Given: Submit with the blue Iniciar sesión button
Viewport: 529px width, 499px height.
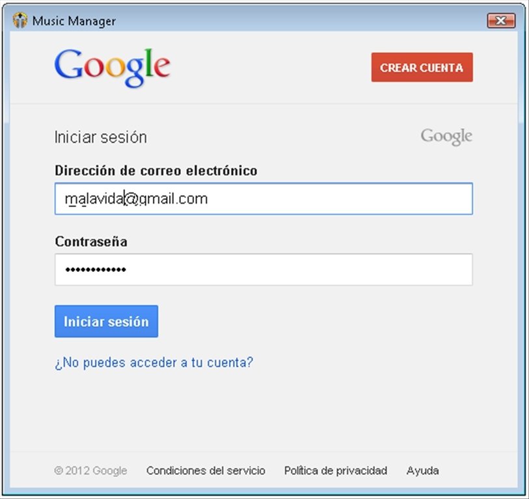Looking at the screenshot, I should pos(106,321).
